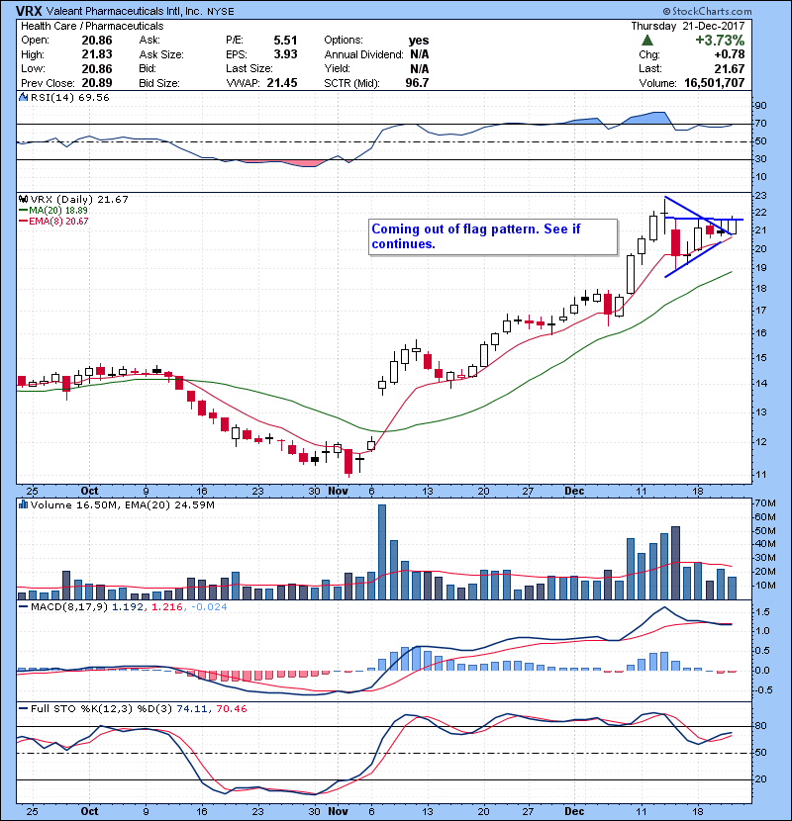Image resolution: width=792 pixels, height=821 pixels.
Task: Click the stochastic %D value 70.46
Action: pos(231,709)
